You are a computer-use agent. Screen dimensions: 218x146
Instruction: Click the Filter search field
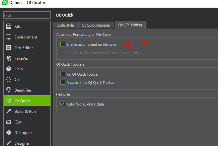(27, 15)
